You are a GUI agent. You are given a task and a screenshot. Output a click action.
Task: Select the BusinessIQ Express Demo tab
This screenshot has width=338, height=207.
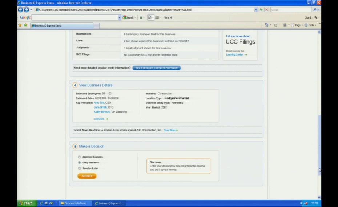click(62, 25)
